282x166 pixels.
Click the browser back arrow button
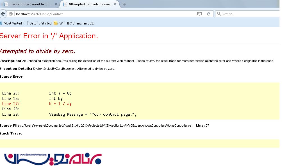tap(3, 14)
